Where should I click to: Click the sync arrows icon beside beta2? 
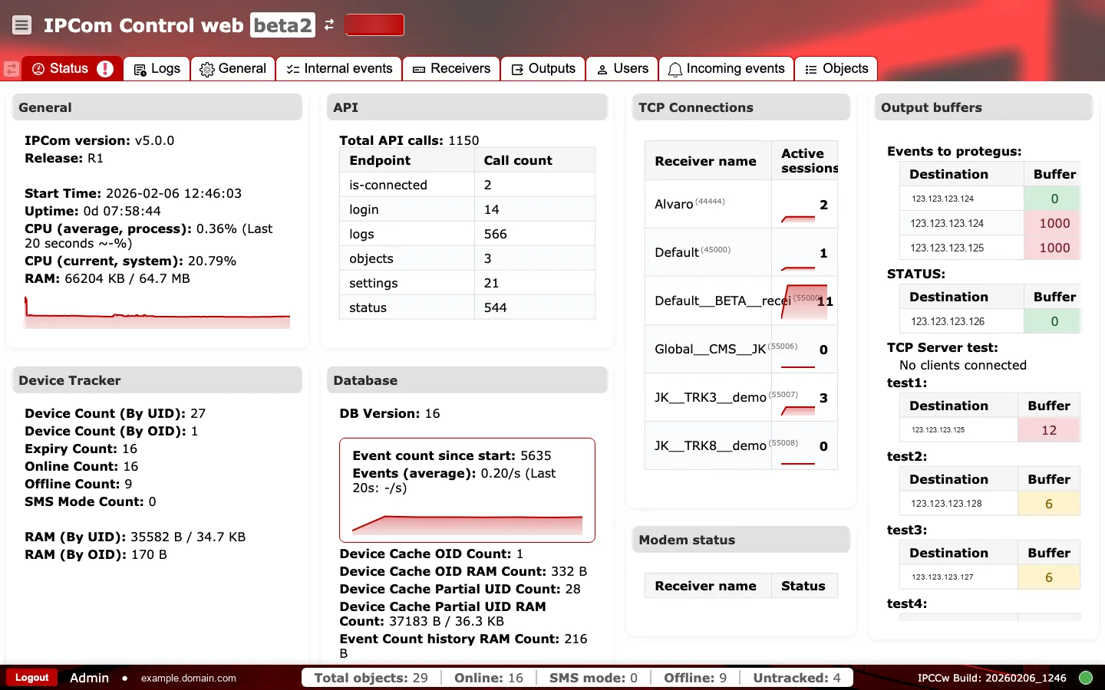(328, 25)
